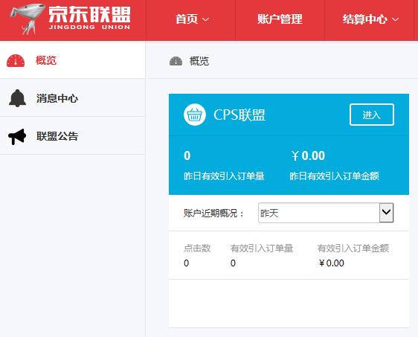418x337 pixels.
Task: Click the 京东联盟 logo text
Action: click(89, 17)
